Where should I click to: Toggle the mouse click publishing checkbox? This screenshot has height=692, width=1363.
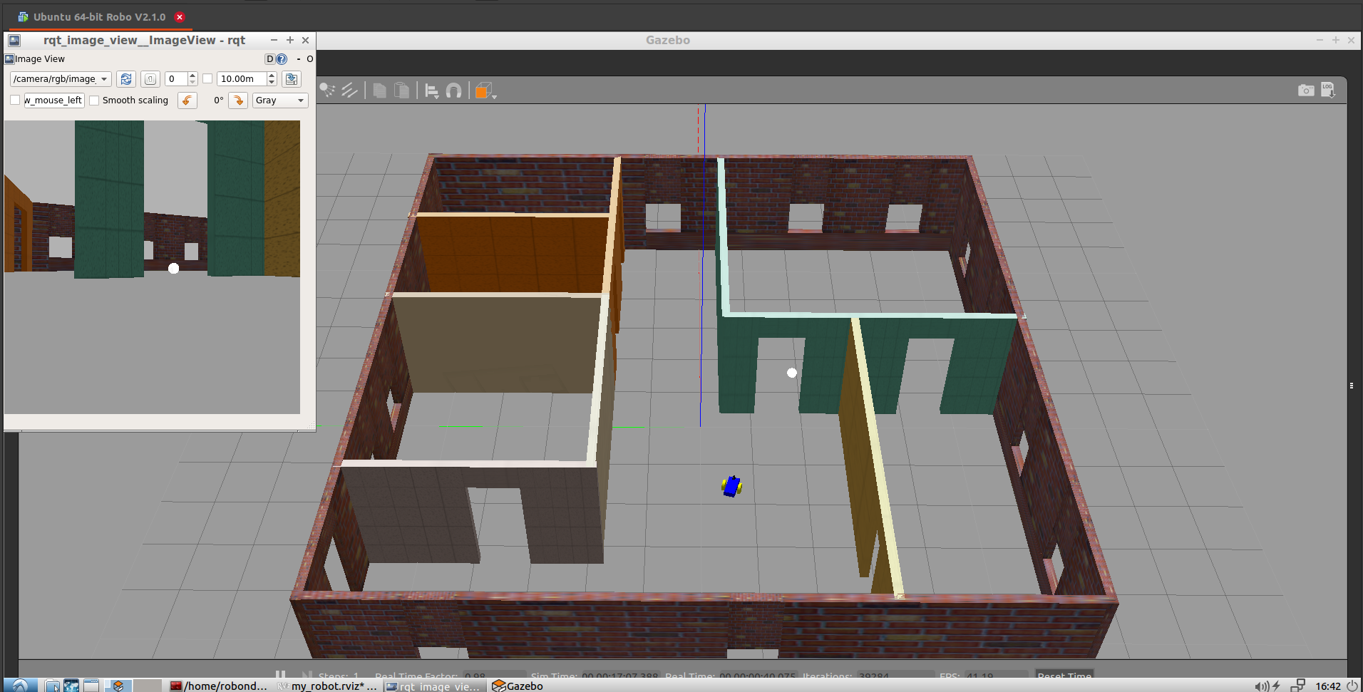pos(15,100)
